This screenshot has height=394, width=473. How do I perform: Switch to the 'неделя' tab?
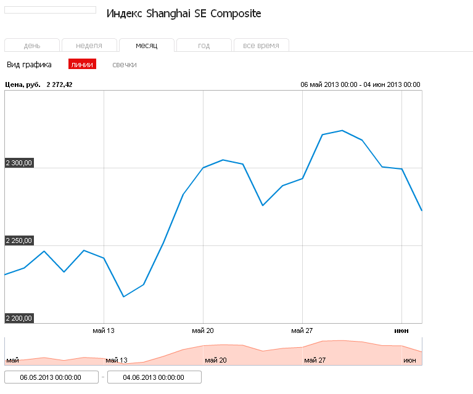click(89, 45)
